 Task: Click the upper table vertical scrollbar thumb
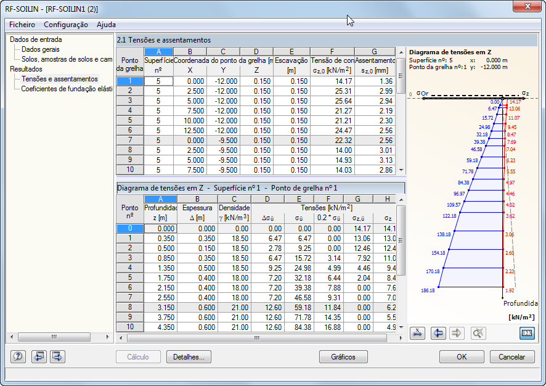coord(401,75)
